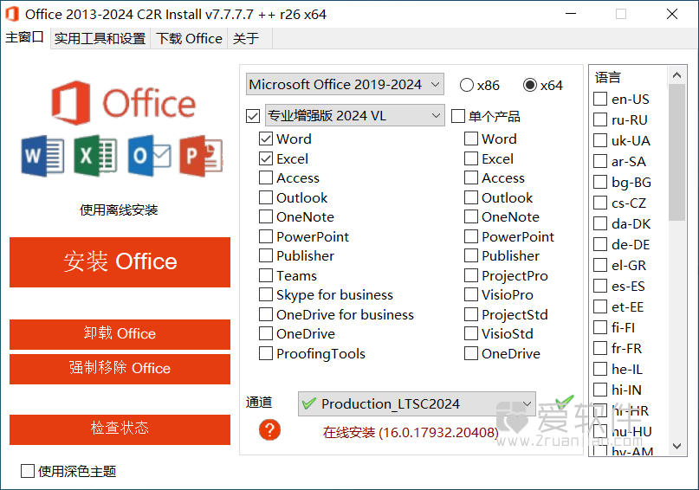This screenshot has height=490, width=699.
Task: Open the 实用工具和设置 tab
Action: tap(100, 39)
